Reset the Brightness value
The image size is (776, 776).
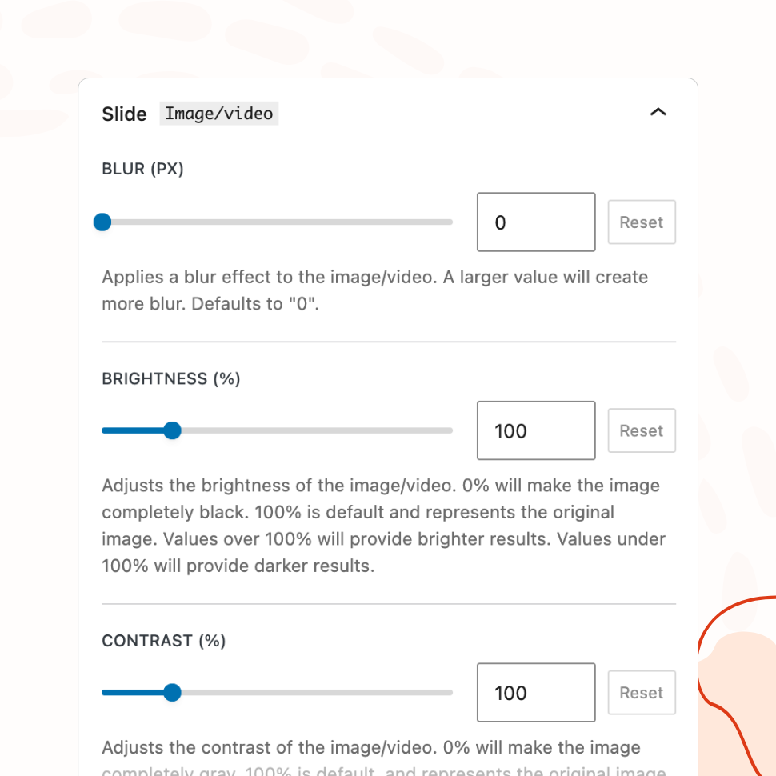click(642, 431)
